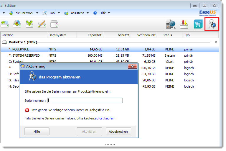226x151 pixels.
Task: Click the disk with red-yellow arrows icon
Action: [184, 24]
